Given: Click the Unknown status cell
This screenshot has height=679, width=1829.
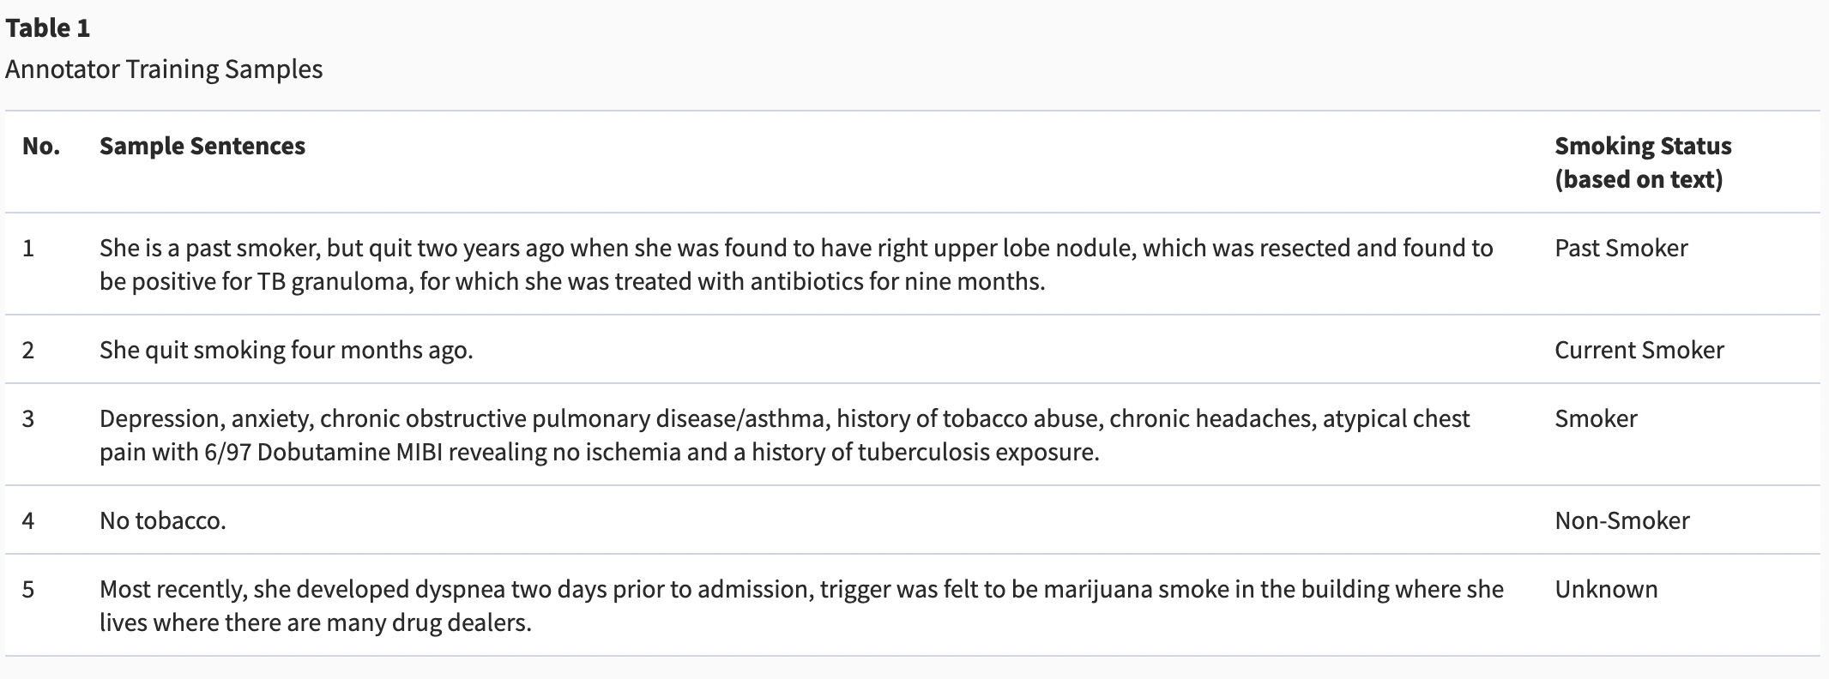Looking at the screenshot, I should (1606, 589).
